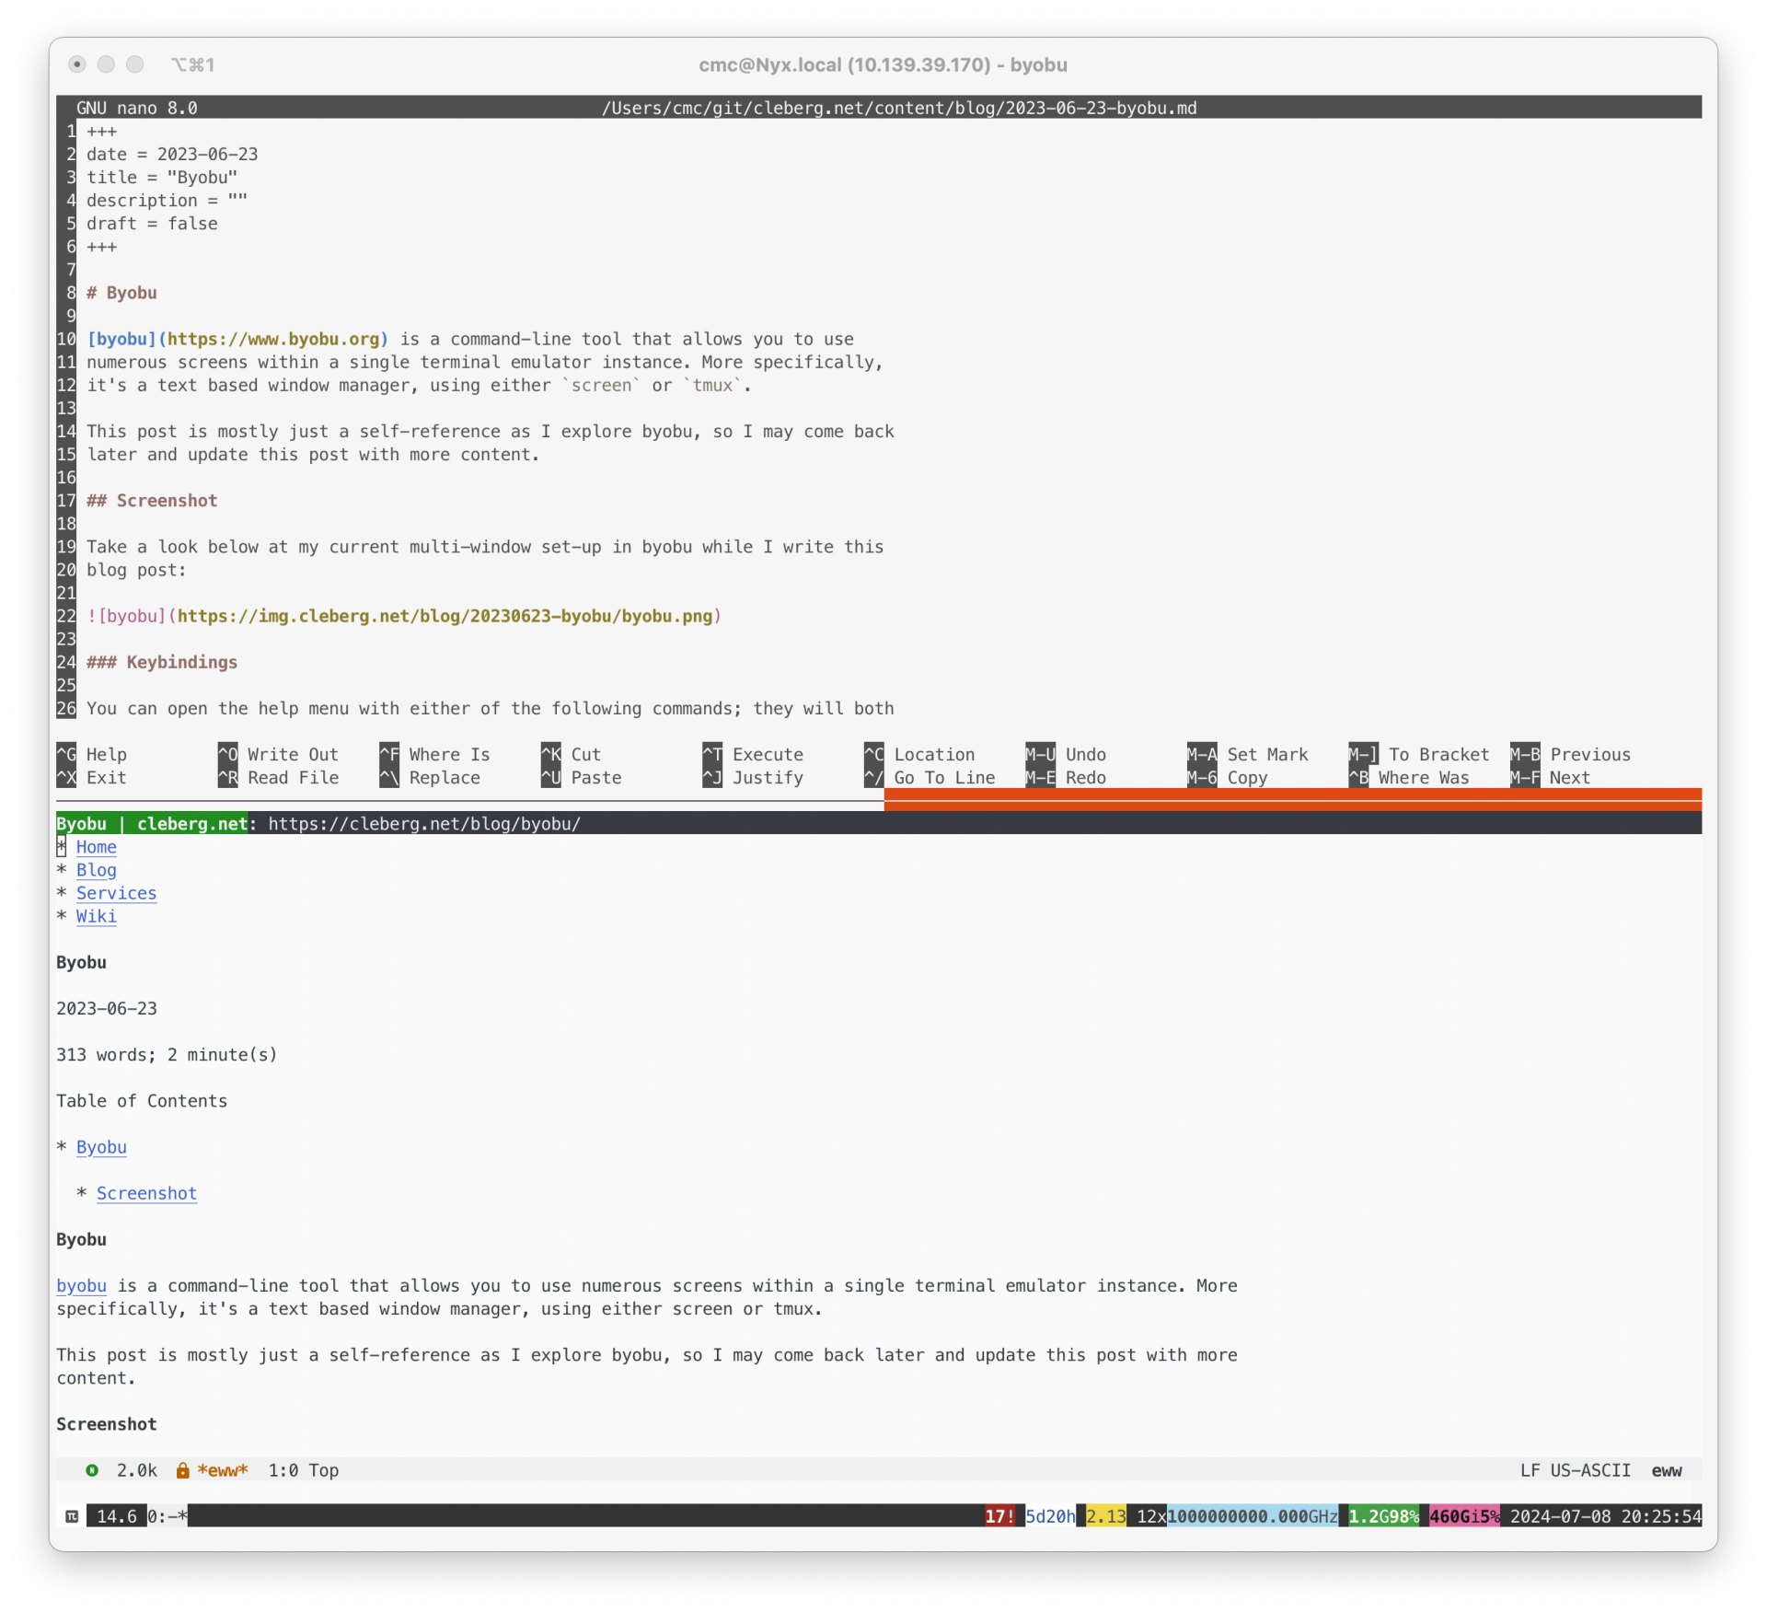
Task: Click the byobu logo at the bottom-left corner
Action: point(70,1516)
